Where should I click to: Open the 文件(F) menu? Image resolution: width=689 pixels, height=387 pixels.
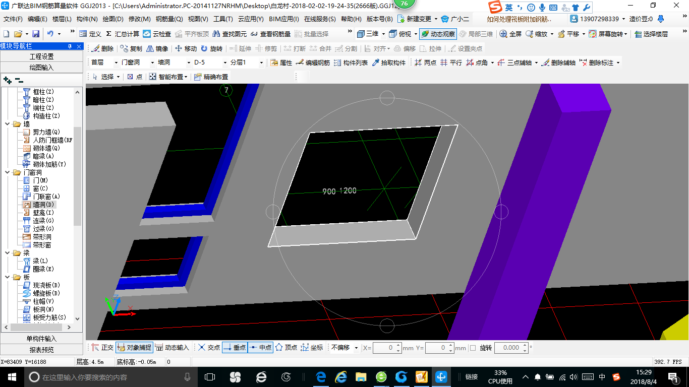[13, 19]
